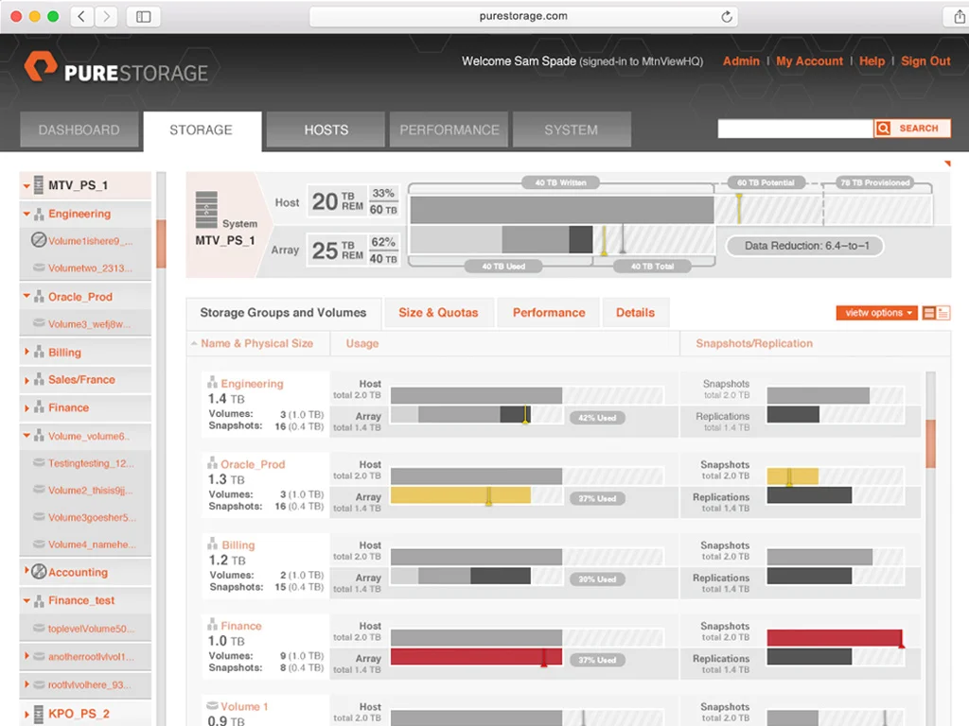Expand the KPO_PS_2 tree node
Image resolution: width=969 pixels, height=726 pixels.
tap(26, 714)
